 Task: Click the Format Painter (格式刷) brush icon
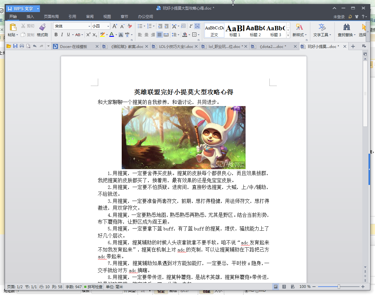42,27
